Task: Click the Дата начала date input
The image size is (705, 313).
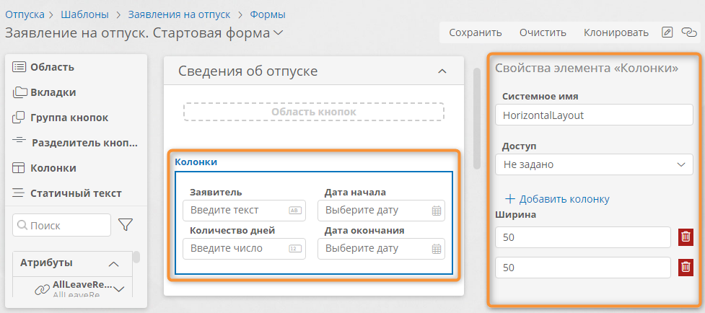Action: pos(381,211)
